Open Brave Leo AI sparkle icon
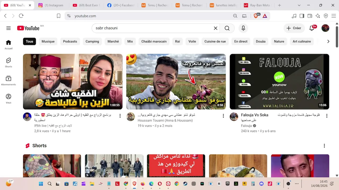 tap(318, 16)
